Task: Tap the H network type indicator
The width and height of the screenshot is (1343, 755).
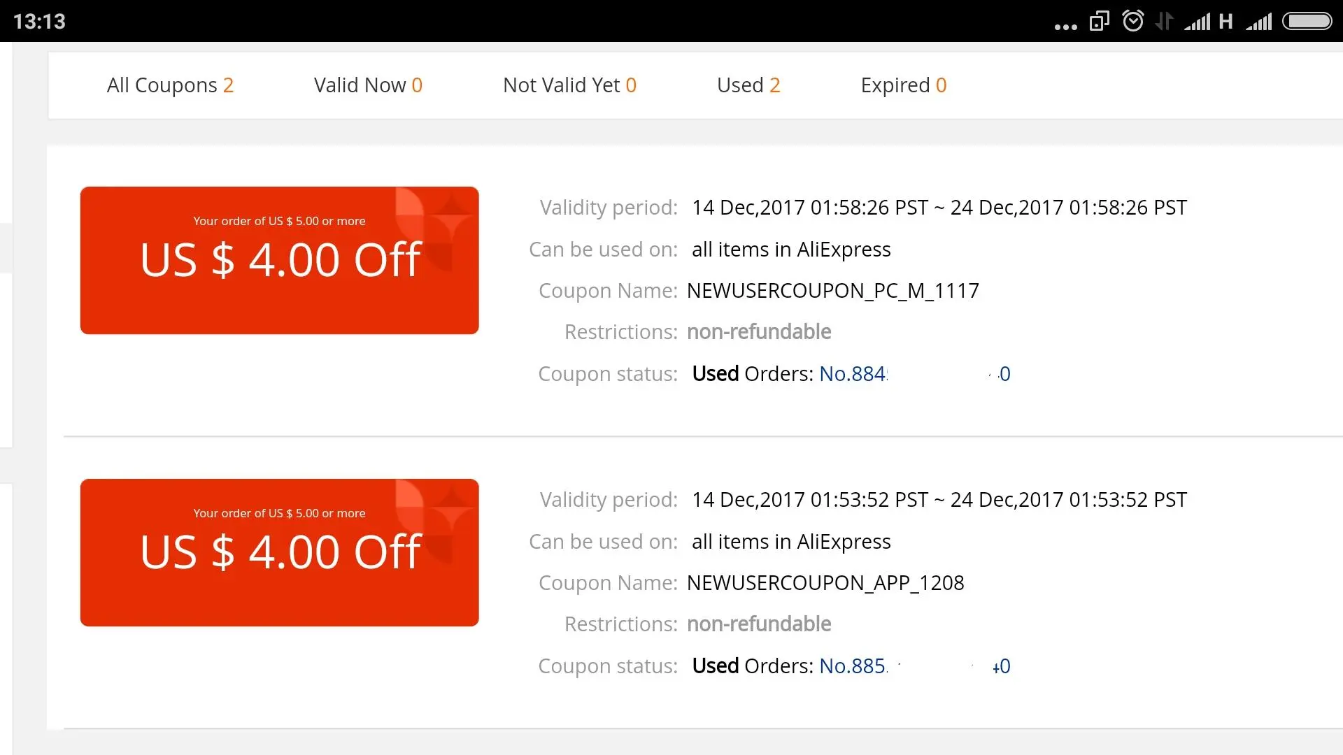Action: [x=1225, y=22]
